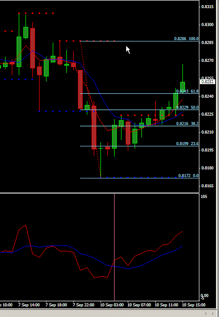Click the 7 Sep 18:00 time label

tap(56, 305)
